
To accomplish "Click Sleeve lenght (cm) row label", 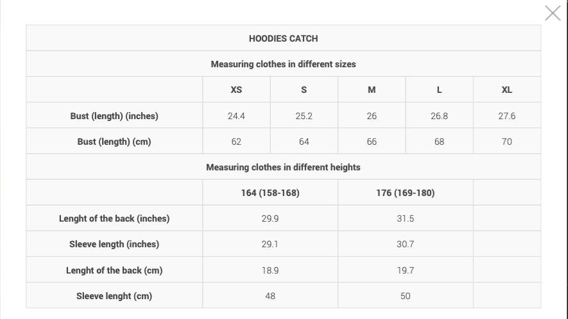I will pyautogui.click(x=114, y=296).
